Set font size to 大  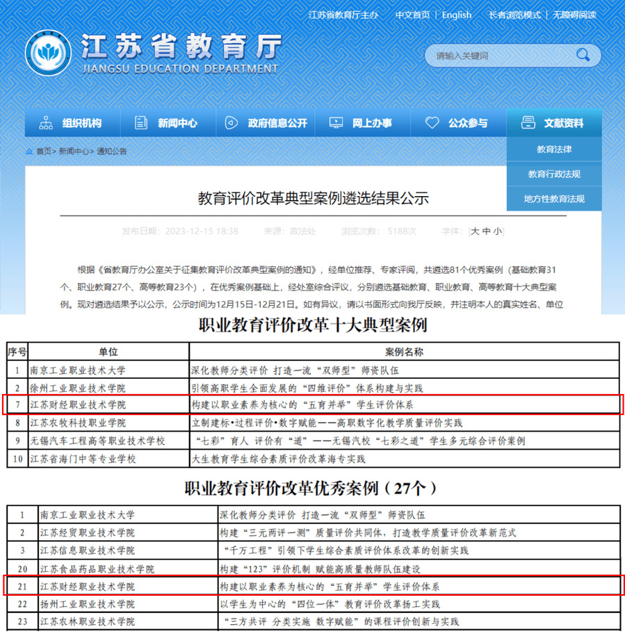[x=475, y=231]
